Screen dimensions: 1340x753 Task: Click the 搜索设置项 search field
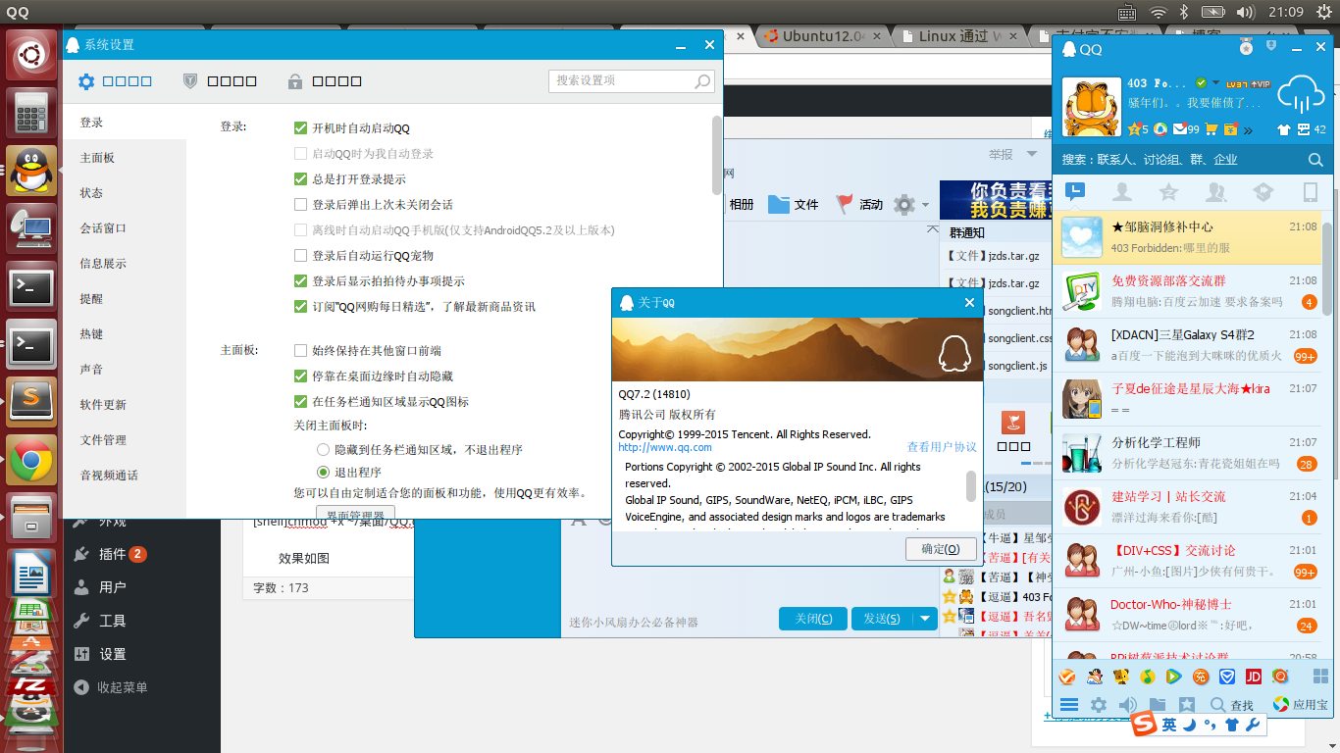pyautogui.click(x=623, y=80)
